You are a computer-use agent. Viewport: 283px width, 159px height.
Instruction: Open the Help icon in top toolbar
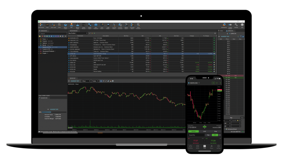point(242,25)
